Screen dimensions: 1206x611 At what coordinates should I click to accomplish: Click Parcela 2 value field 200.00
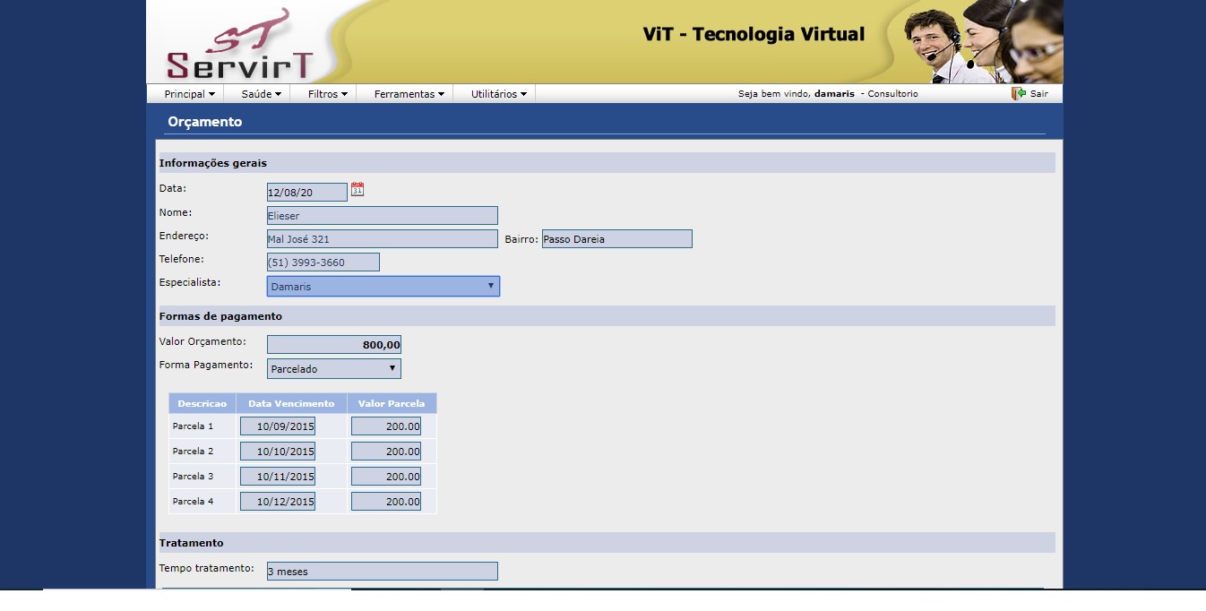coord(386,452)
